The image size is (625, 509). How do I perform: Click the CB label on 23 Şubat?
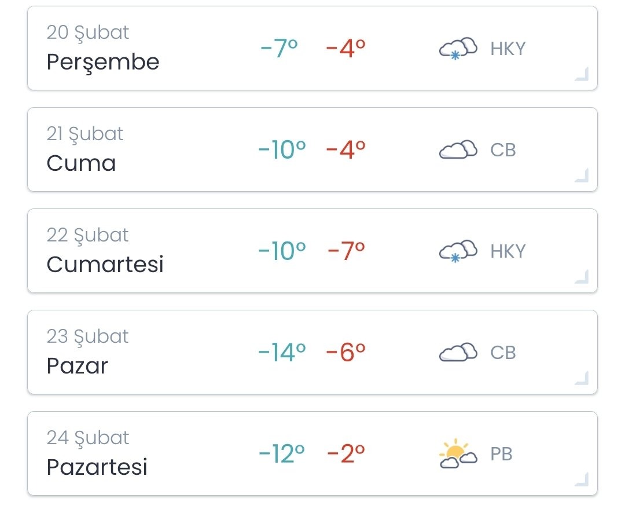pyautogui.click(x=503, y=353)
